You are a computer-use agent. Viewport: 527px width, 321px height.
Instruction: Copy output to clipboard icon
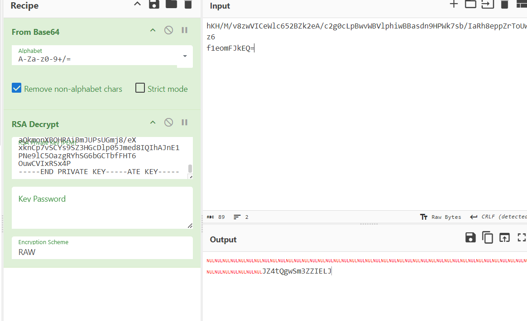(487, 237)
